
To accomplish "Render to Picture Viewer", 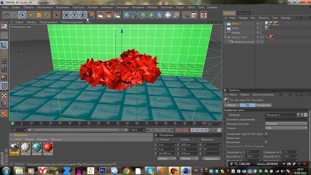I will (x=109, y=15).
